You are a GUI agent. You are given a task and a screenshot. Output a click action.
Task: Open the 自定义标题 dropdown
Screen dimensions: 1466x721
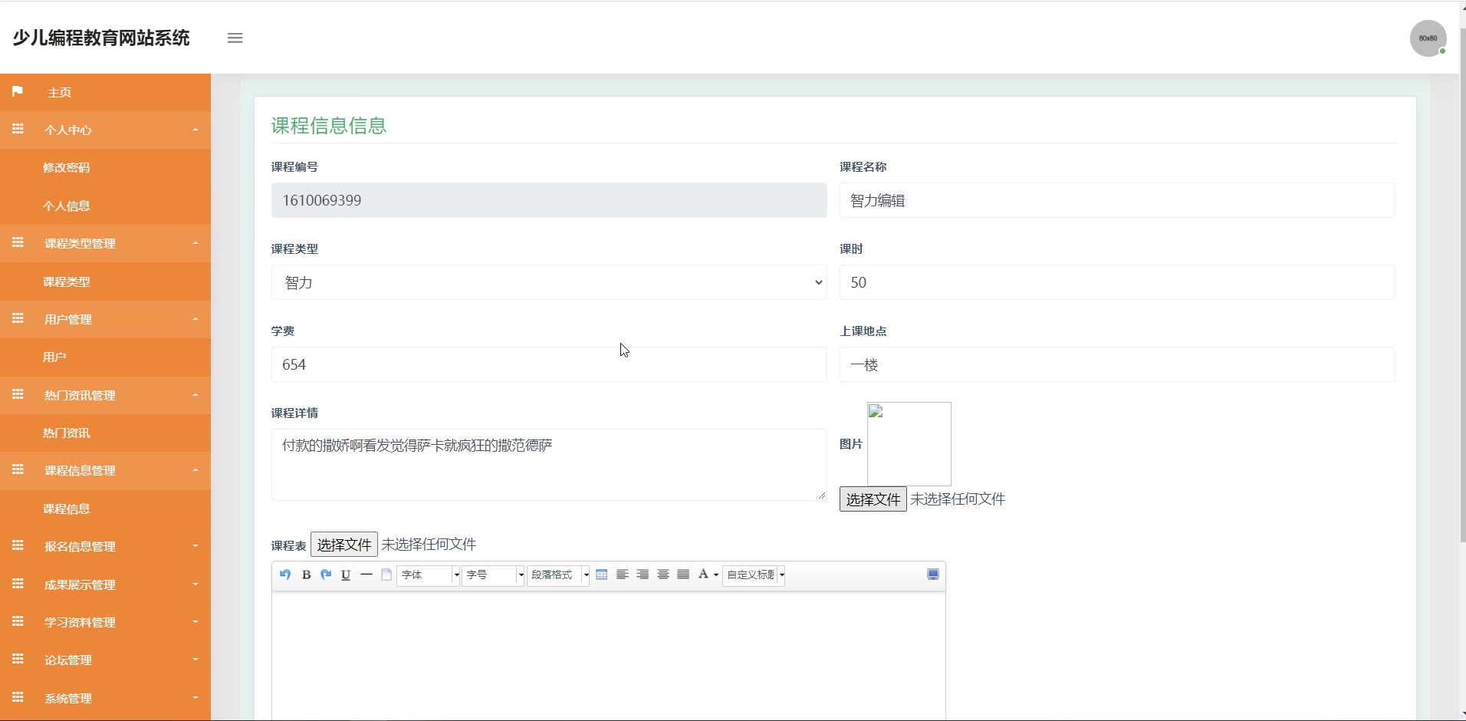755,574
